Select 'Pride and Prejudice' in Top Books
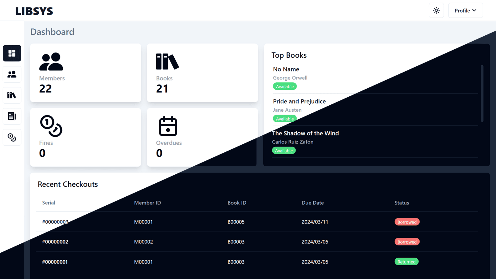 299,101
